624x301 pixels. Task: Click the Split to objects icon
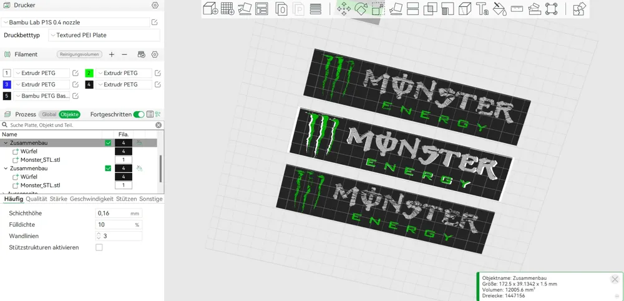[281, 8]
